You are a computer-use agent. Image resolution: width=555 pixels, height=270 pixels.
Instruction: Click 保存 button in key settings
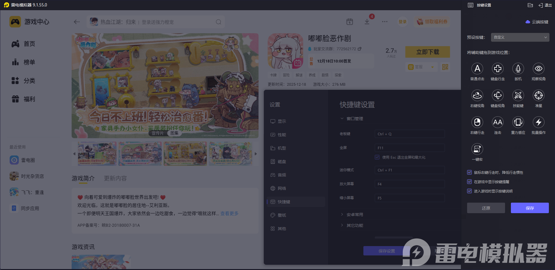(x=530, y=208)
